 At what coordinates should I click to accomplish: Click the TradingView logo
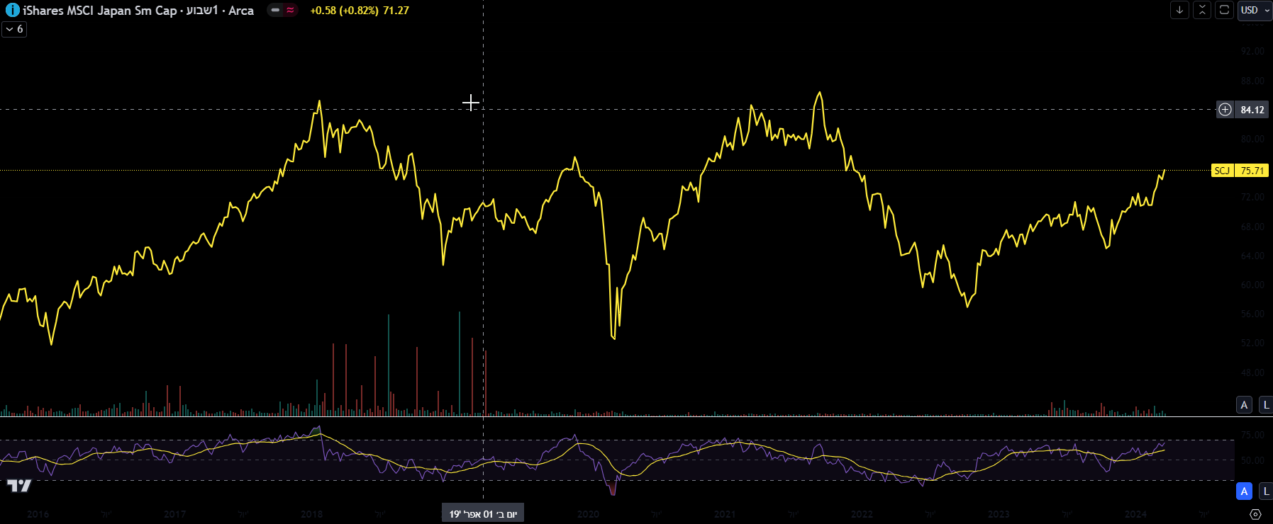pyautogui.click(x=19, y=485)
